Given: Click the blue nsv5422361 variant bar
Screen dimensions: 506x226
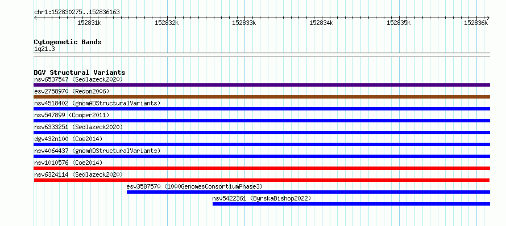Looking at the screenshot, I should (x=351, y=204).
